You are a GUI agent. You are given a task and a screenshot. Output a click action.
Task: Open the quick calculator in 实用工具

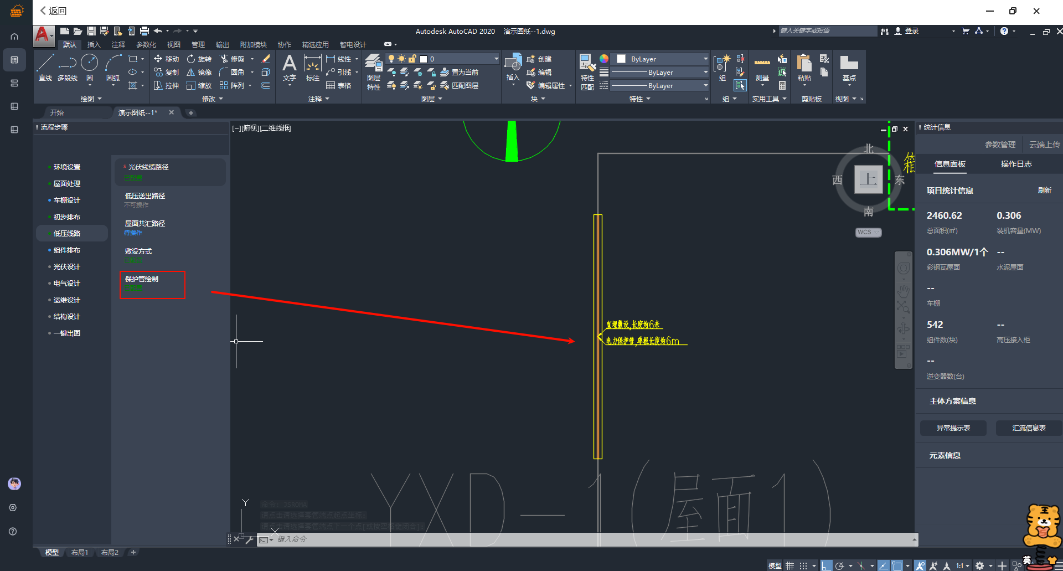click(782, 86)
